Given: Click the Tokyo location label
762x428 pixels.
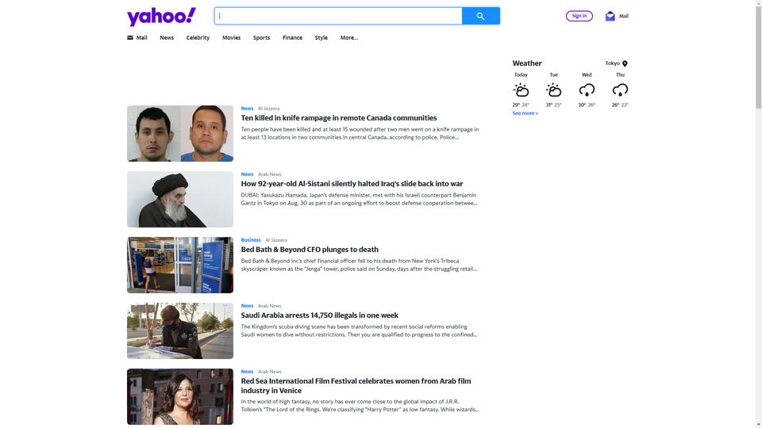Looking at the screenshot, I should point(612,63).
